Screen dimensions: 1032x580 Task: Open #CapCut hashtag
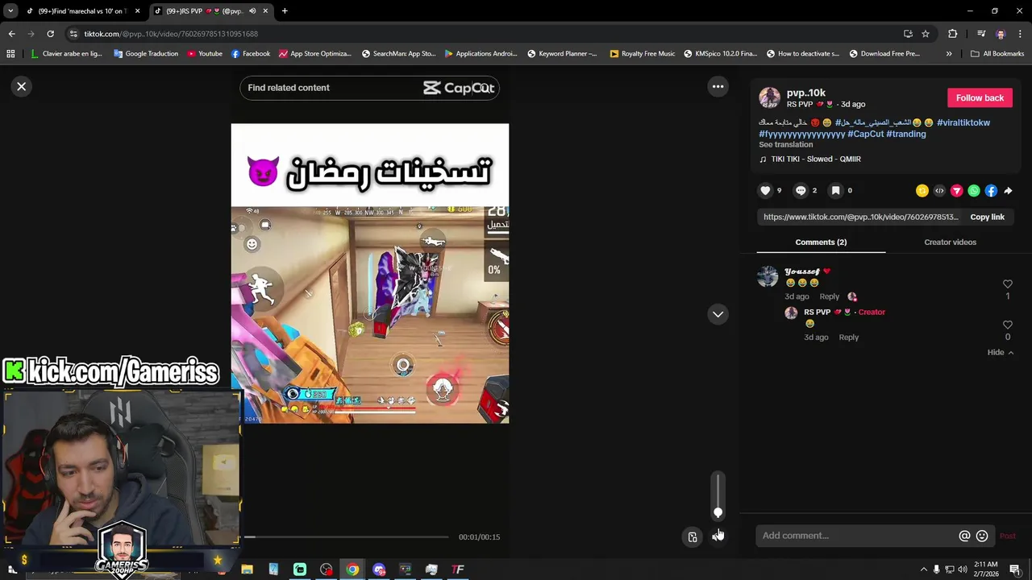coord(866,134)
